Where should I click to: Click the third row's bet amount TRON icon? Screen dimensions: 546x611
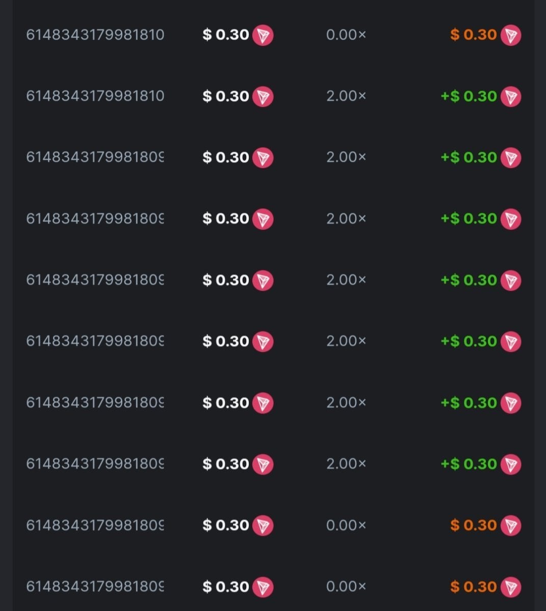(x=263, y=158)
